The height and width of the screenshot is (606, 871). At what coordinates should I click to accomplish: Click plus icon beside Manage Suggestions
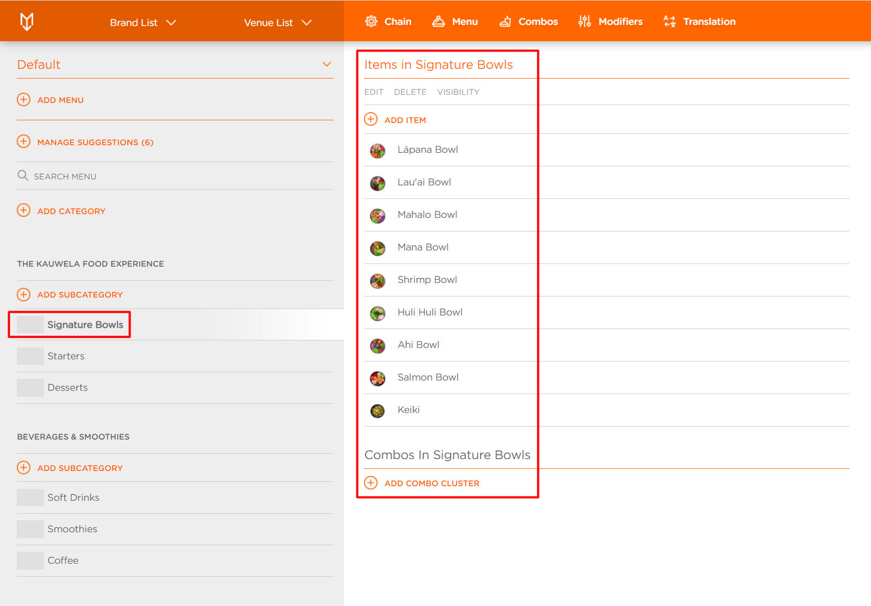pyautogui.click(x=24, y=141)
